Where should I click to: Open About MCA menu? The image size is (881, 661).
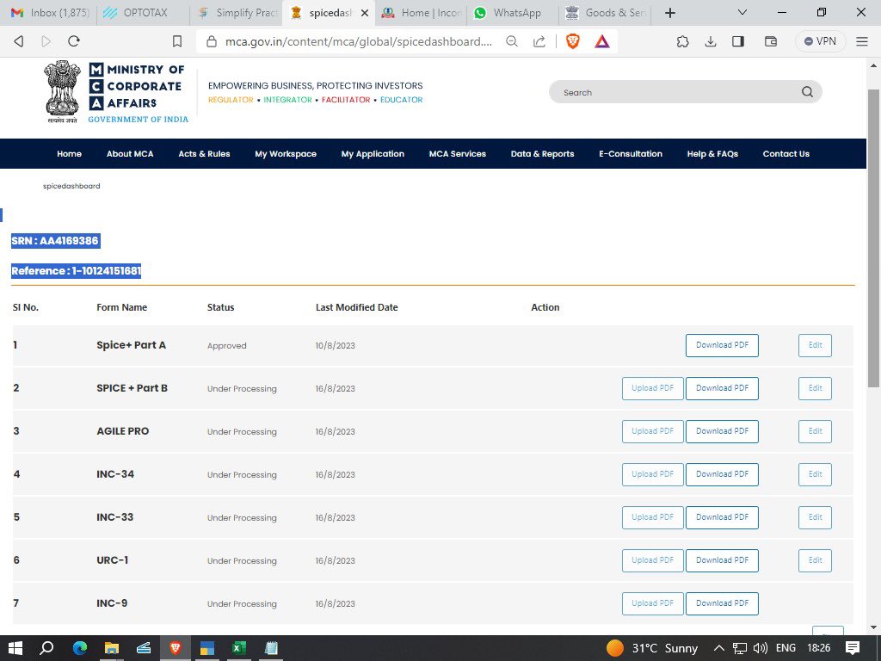coord(130,153)
